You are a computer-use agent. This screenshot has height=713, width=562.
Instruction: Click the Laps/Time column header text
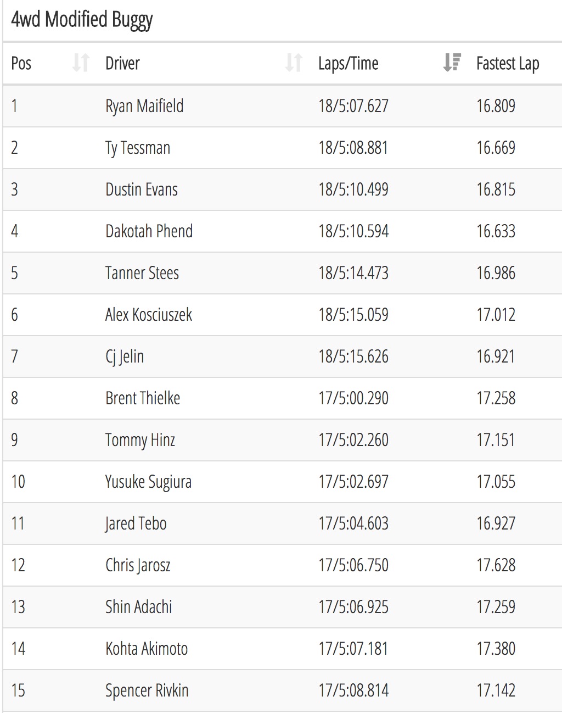click(x=349, y=64)
